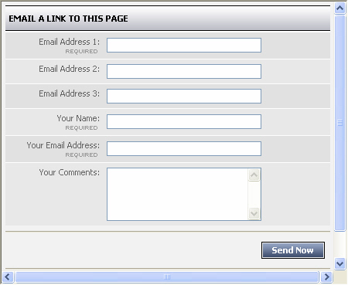348x285 pixels.
Task: Click the horizontal scrollbar left arrow
Action: 8,277
